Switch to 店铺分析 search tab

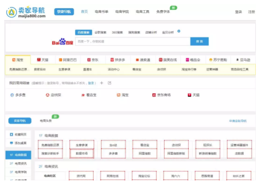click(x=151, y=32)
